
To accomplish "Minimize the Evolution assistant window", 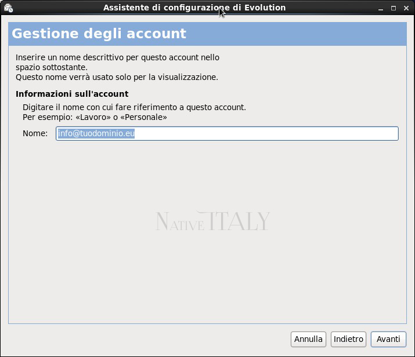I will click(381, 8).
